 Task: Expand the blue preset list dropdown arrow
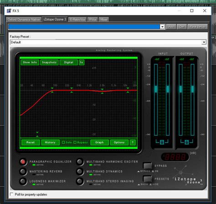[x=162, y=27]
